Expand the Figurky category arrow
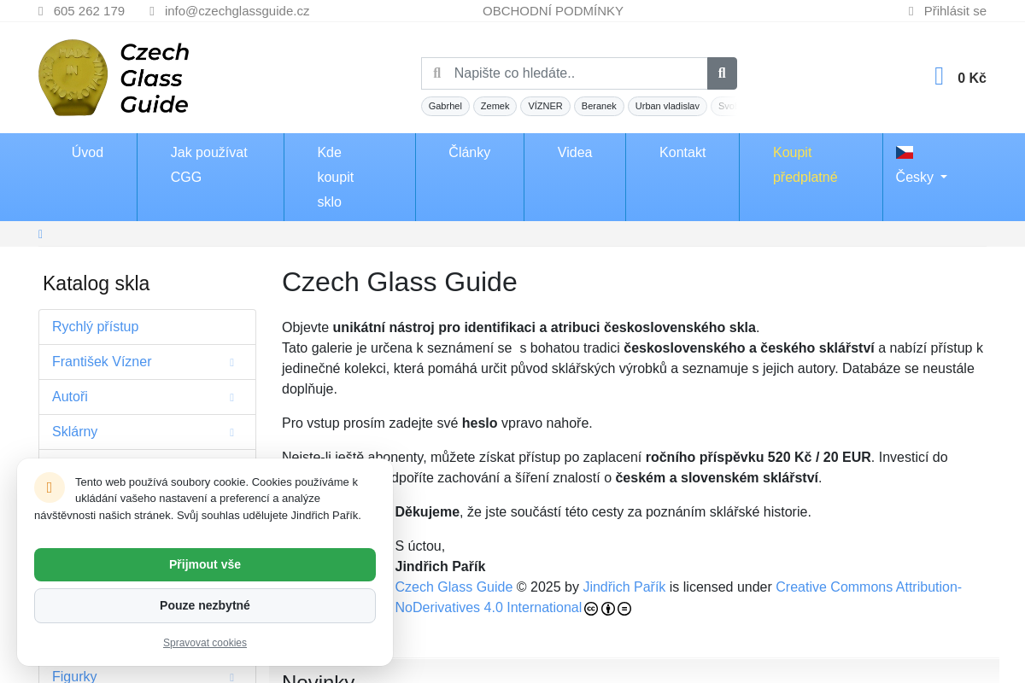Viewport: 1025px width, 683px height. point(231,677)
